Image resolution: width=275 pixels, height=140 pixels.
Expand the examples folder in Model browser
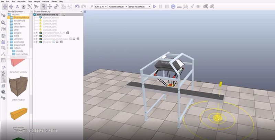tap(8, 42)
